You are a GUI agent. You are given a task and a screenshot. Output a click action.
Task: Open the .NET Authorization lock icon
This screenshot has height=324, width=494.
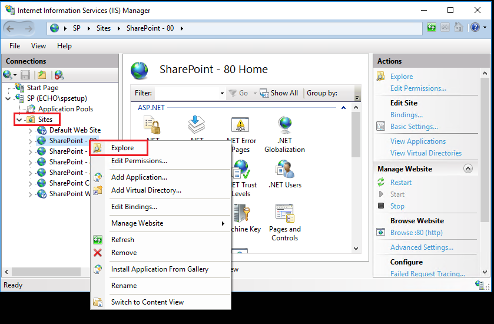[152, 125]
